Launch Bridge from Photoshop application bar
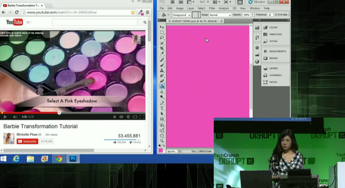This screenshot has height=188, width=345. 172,2
